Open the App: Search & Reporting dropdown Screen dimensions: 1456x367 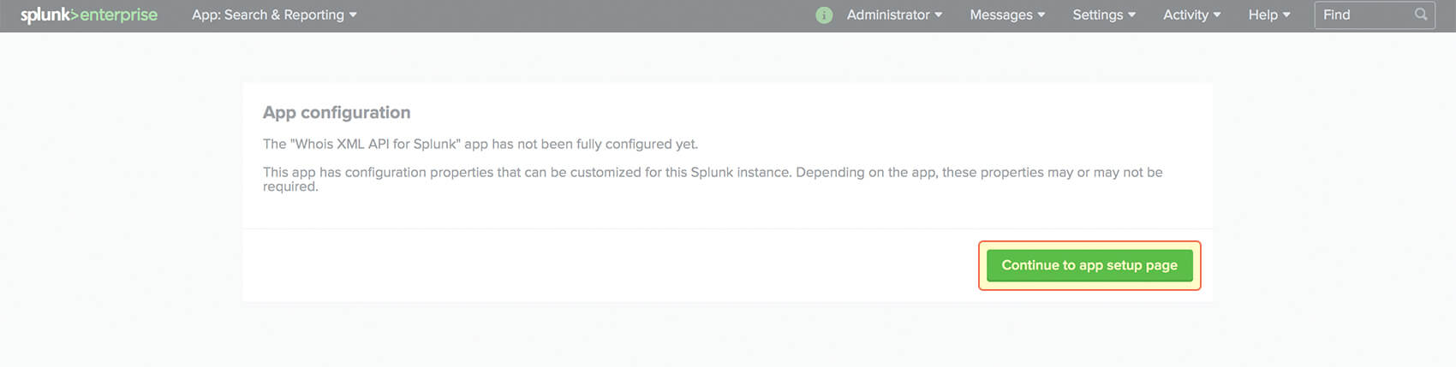click(274, 15)
